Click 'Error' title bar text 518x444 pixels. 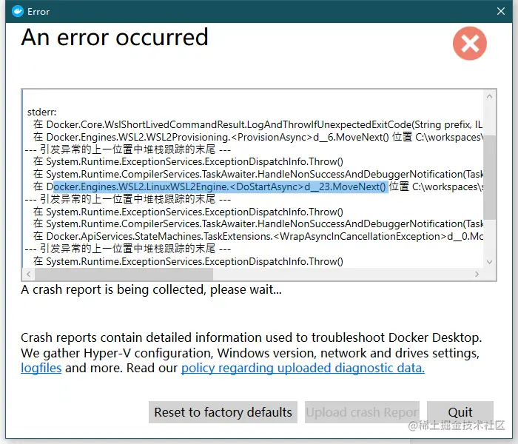pos(38,12)
